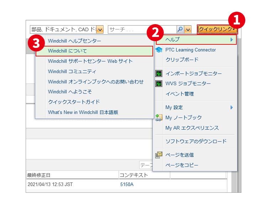Click the My ノートブック notebook icon
This screenshot has height=213, width=267.
point(159,118)
